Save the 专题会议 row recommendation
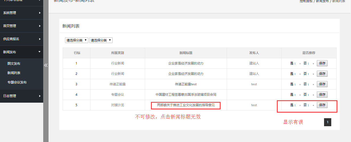The height and width of the screenshot is (142, 351). click(x=322, y=95)
